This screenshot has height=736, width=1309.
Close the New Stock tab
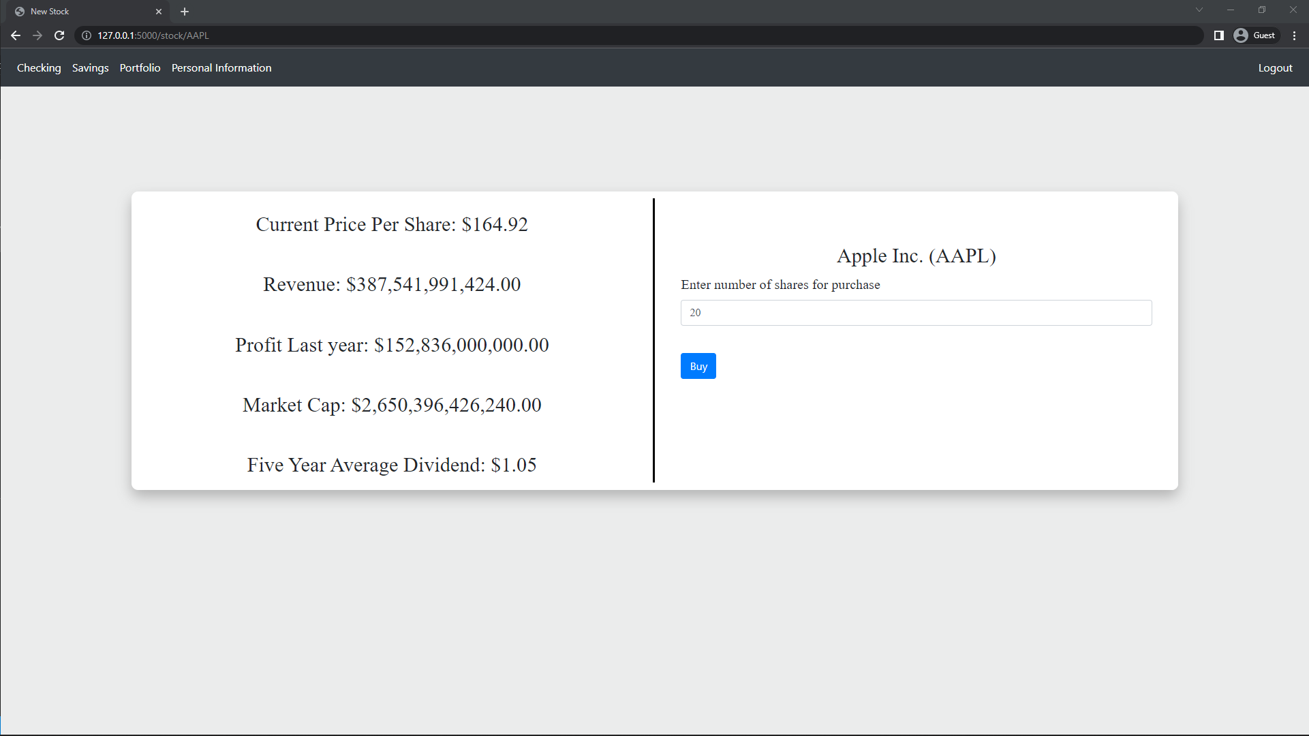pos(159,12)
